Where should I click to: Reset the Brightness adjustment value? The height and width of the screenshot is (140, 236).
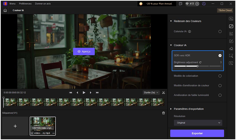tap(200, 62)
